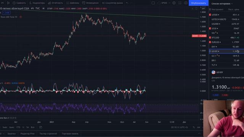Click the red 1.3100 price button in the details panel
Image resolution: width=244 pixels, height=137 pixels.
[x=225, y=95]
